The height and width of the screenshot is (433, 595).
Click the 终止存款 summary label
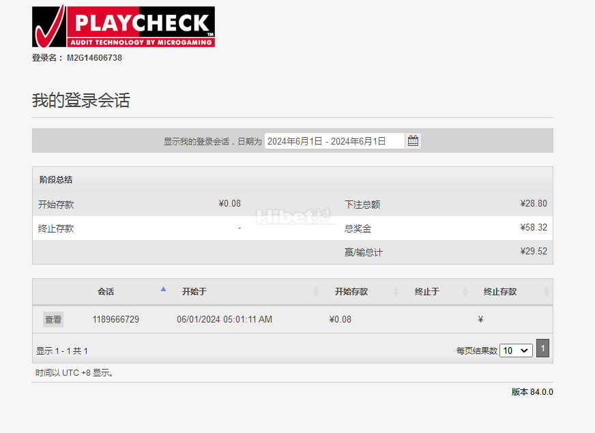click(56, 228)
